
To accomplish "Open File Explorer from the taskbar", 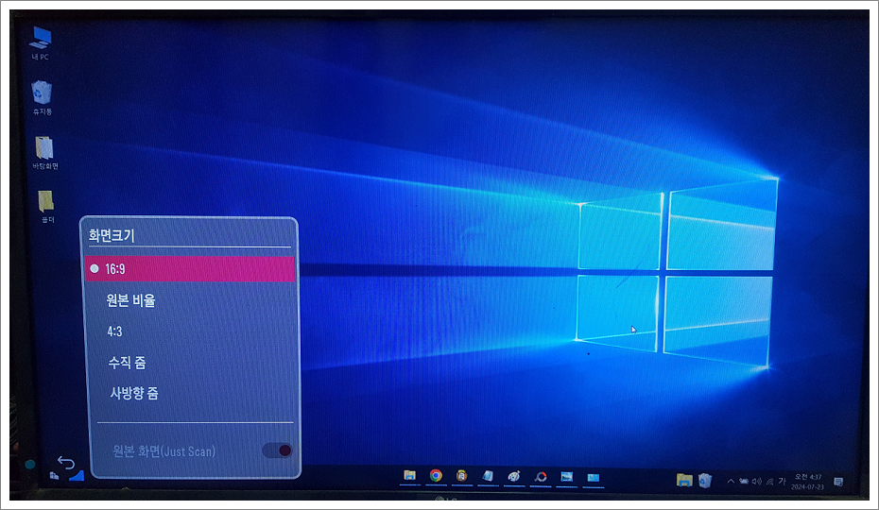I will 410,476.
